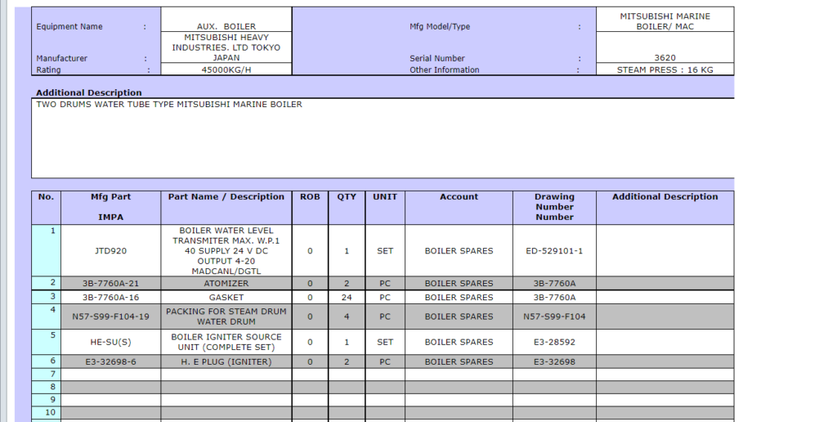Image resolution: width=837 pixels, height=422 pixels.
Task: Click the GASKET quantity 24 cell
Action: coord(347,297)
